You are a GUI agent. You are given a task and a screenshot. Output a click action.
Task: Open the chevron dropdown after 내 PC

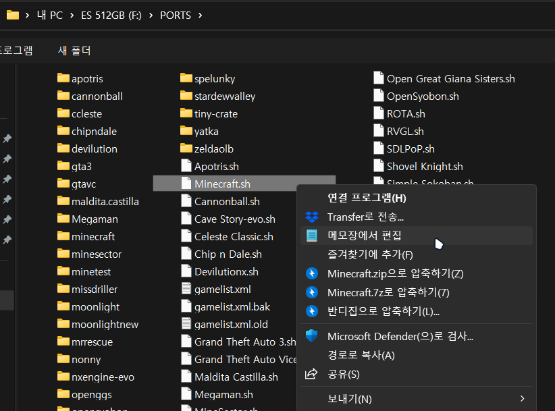tap(72, 16)
